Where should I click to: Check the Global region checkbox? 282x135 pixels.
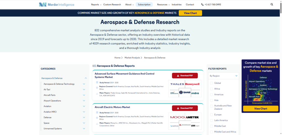coord(211,83)
